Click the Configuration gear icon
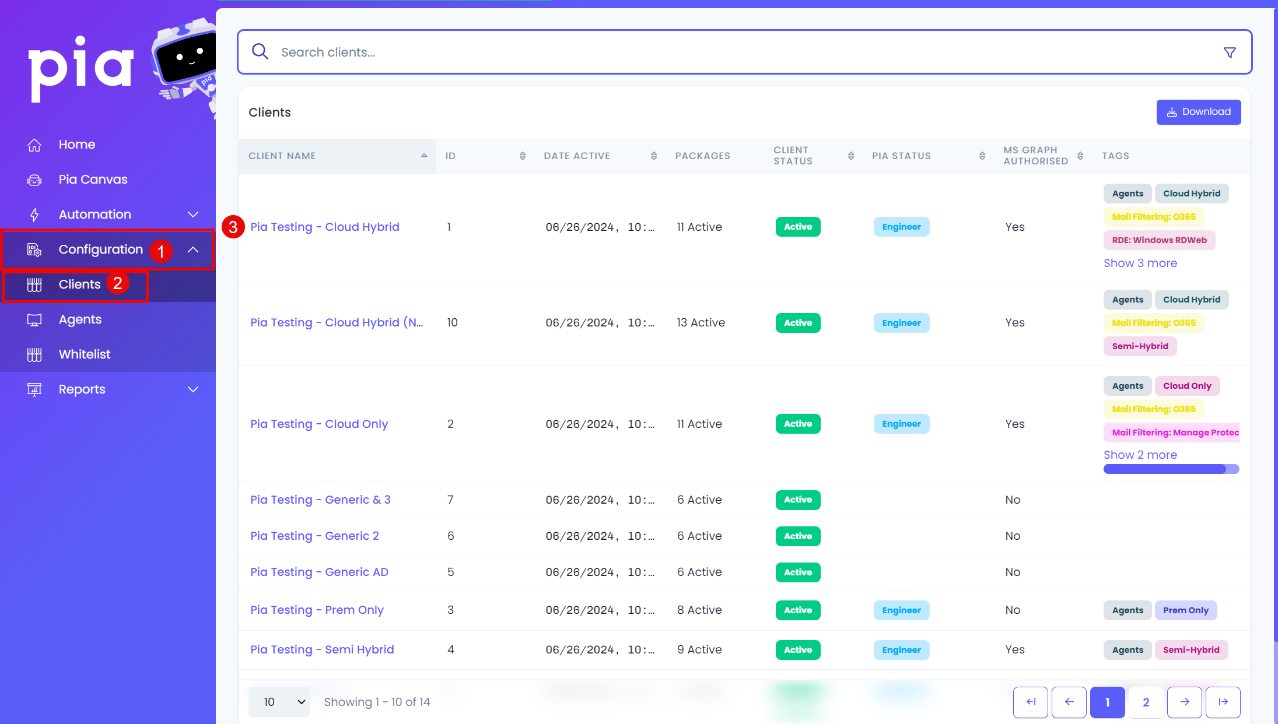The height and width of the screenshot is (724, 1278). 34,249
